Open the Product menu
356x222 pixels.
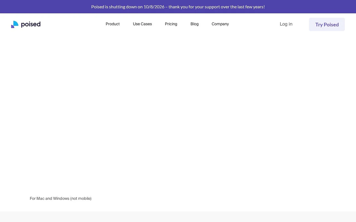pyautogui.click(x=113, y=24)
